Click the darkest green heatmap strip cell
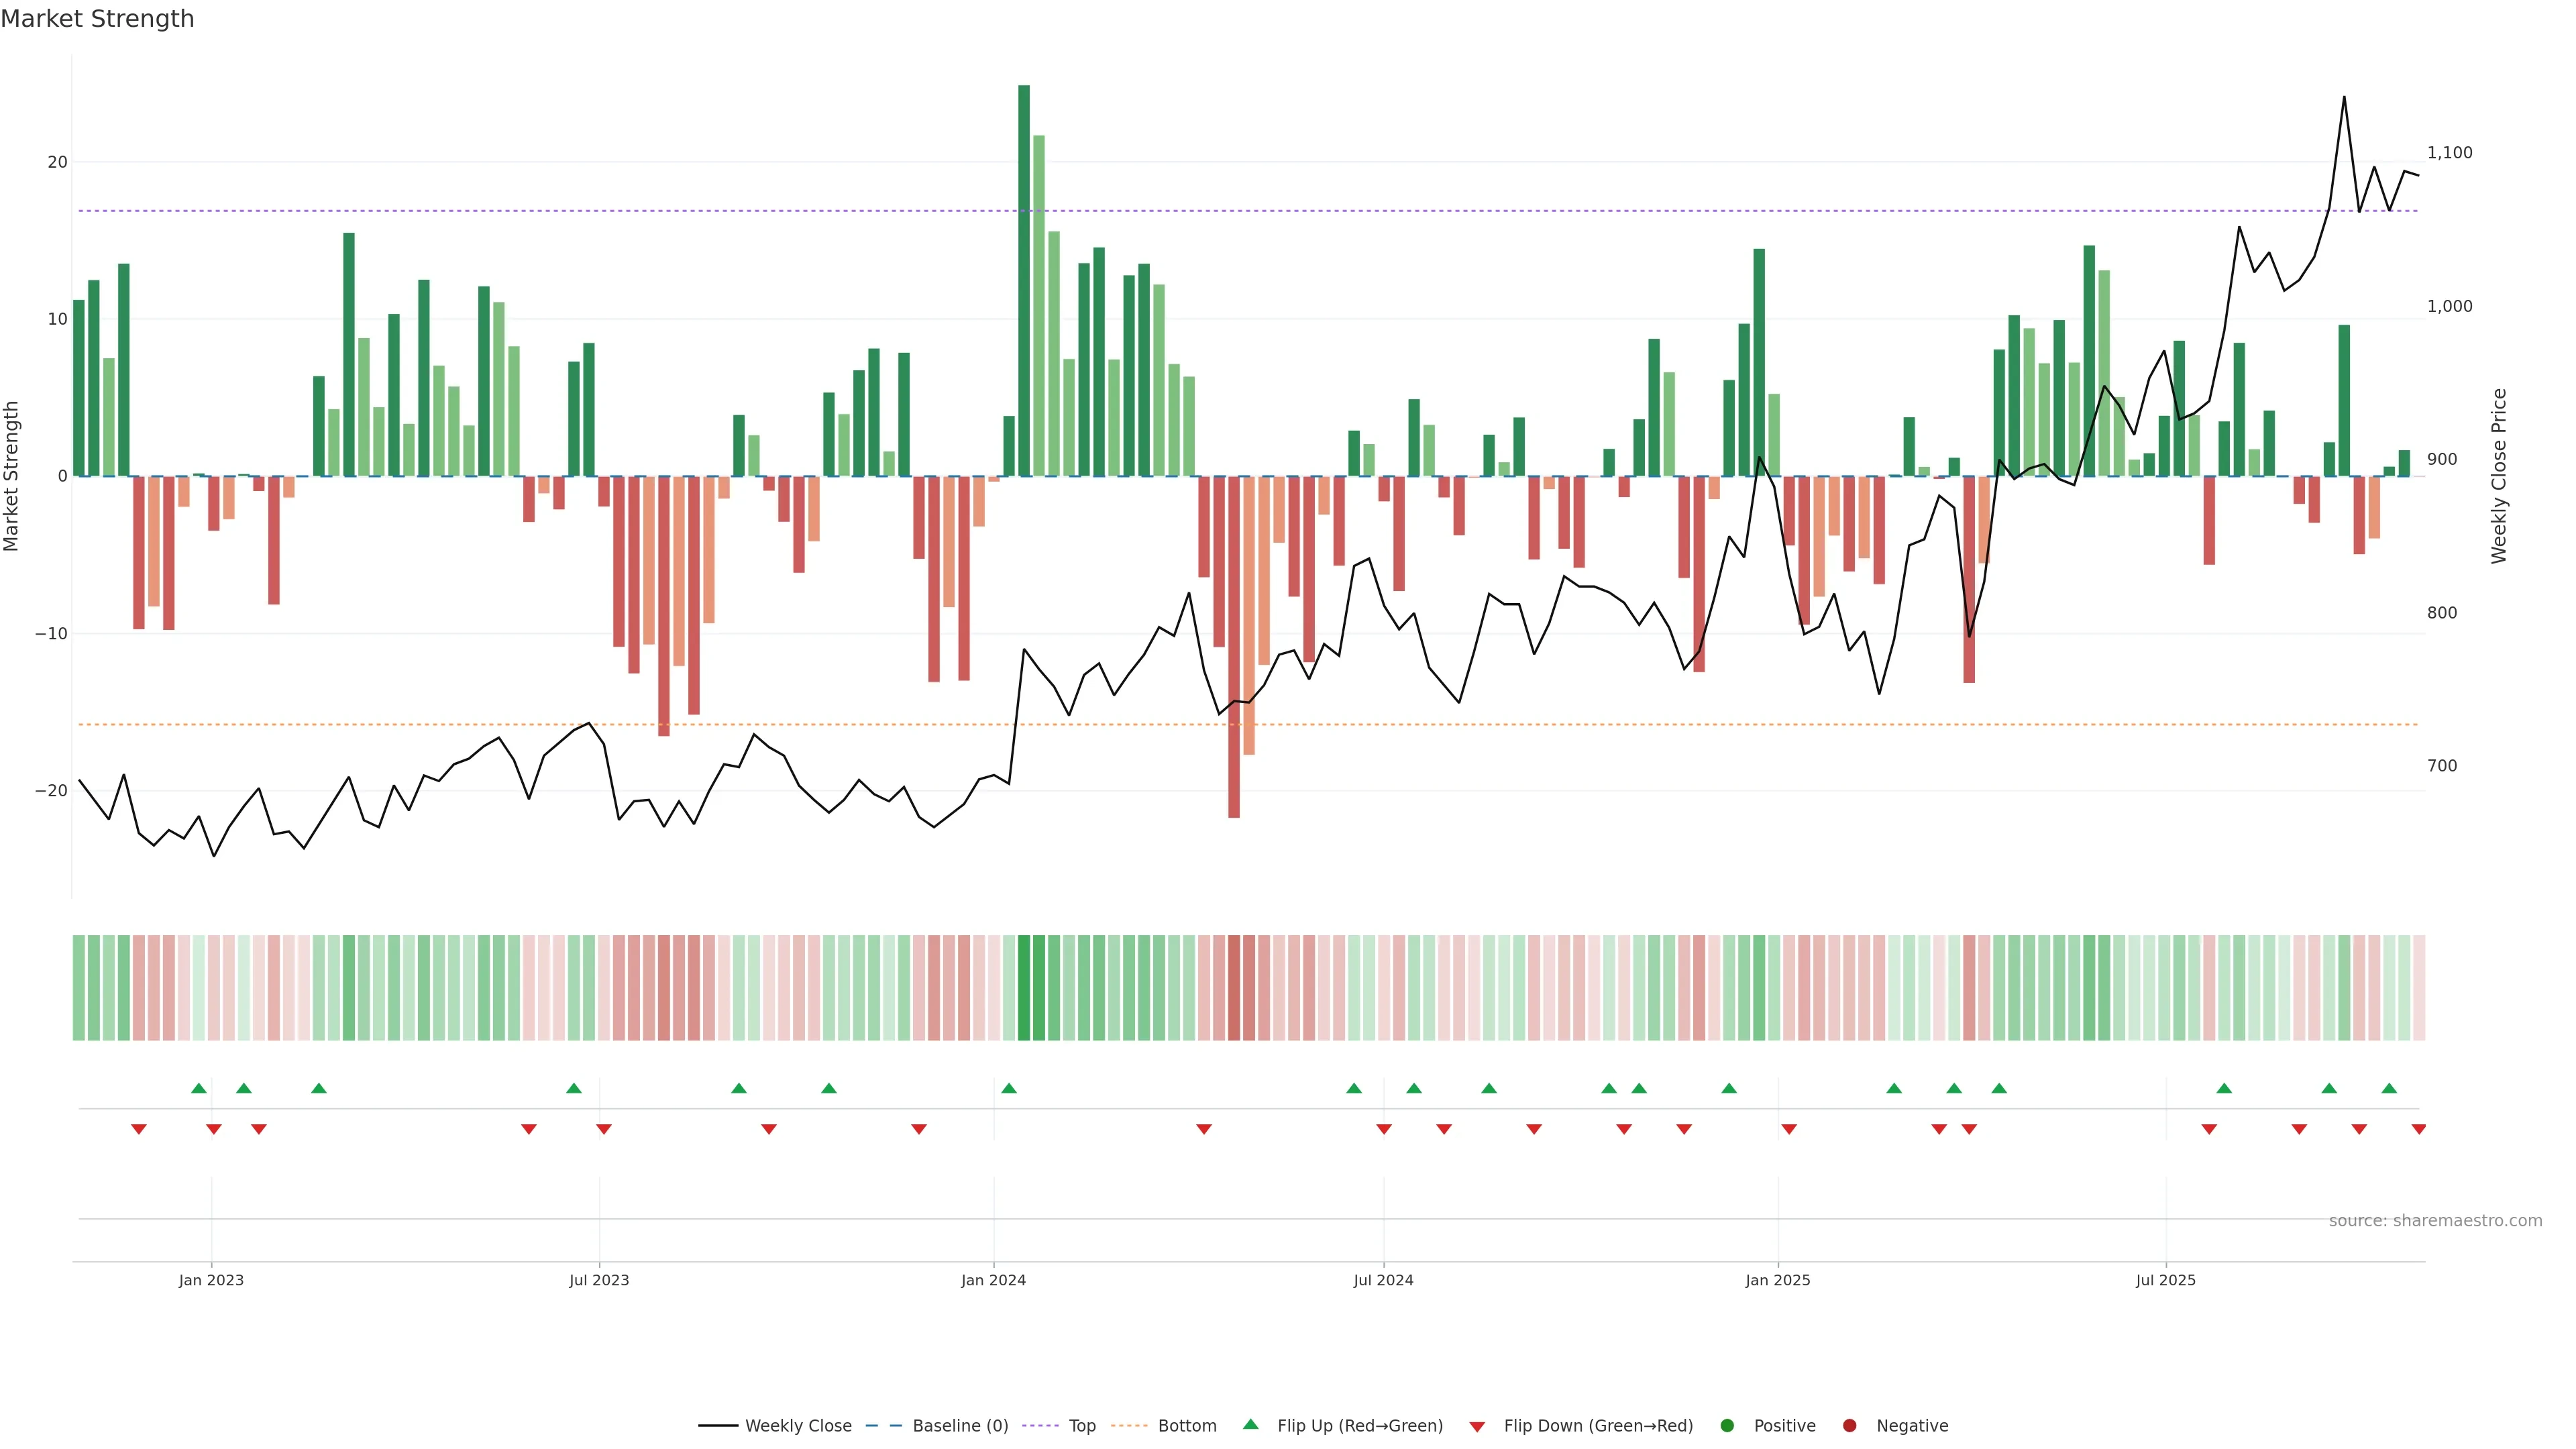2576x1449 pixels. (1024, 987)
